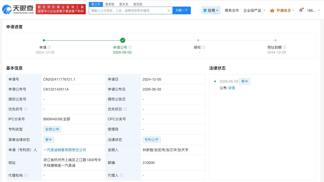Open notifications bell icon
Image resolution: width=324 pixels, height=182 pixels.
tap(301, 10)
